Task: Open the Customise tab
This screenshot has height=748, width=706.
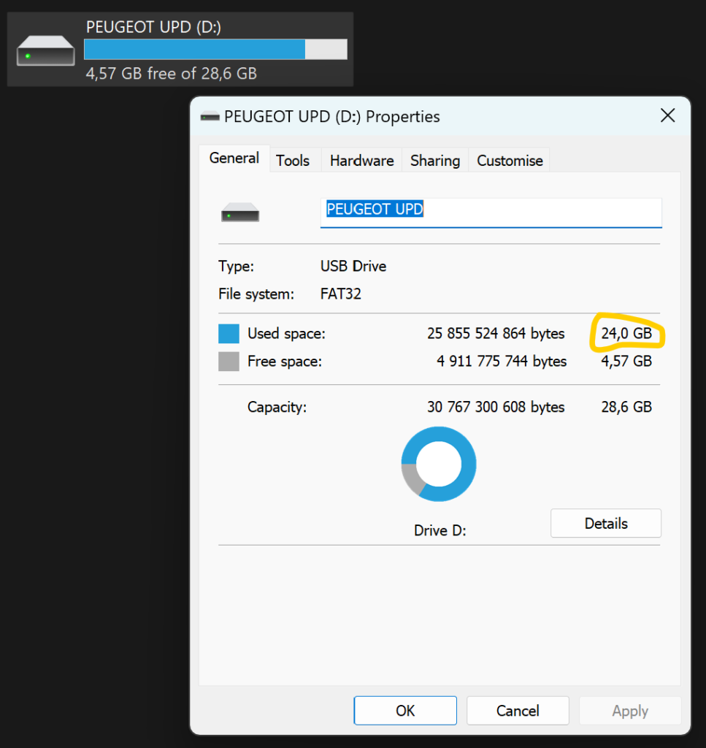Action: (x=510, y=161)
